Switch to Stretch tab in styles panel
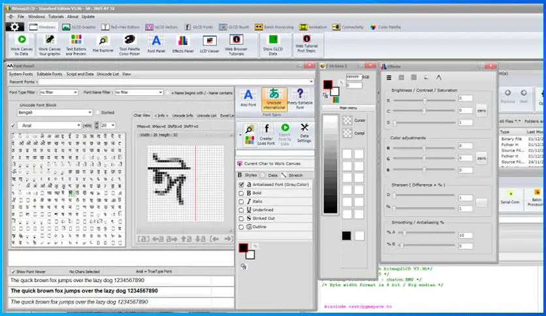This screenshot has height=316, width=546. (x=292, y=176)
